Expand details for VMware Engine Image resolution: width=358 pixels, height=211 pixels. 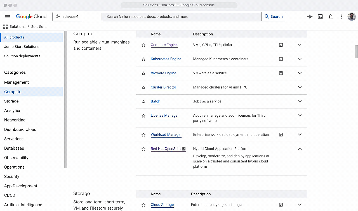click(300, 73)
